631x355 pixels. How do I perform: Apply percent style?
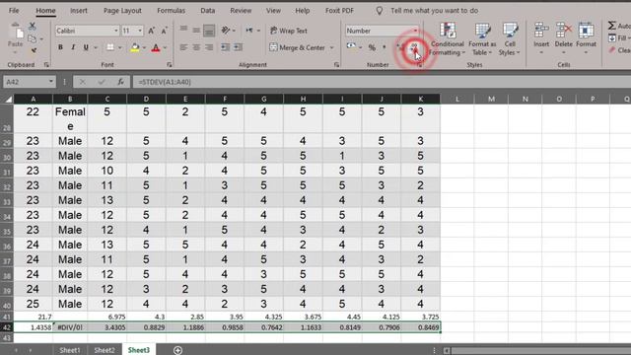coord(373,47)
